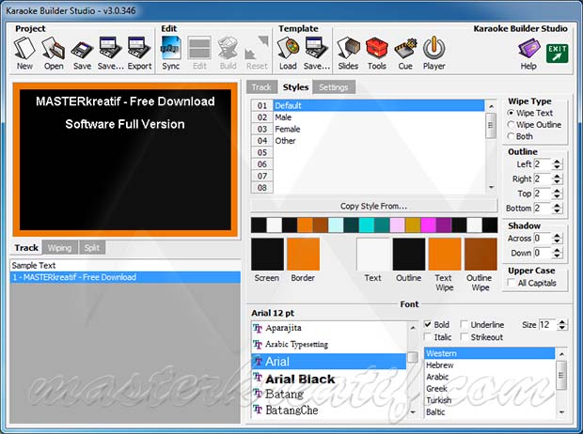Viewport: 583px width, 434px height.
Task: Click the greyed Edit icon
Action: (x=199, y=54)
